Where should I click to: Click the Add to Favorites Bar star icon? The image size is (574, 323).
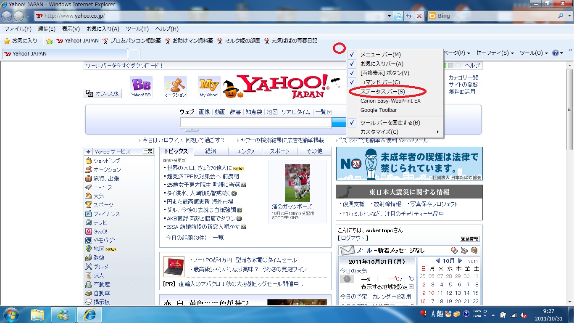tap(50, 41)
